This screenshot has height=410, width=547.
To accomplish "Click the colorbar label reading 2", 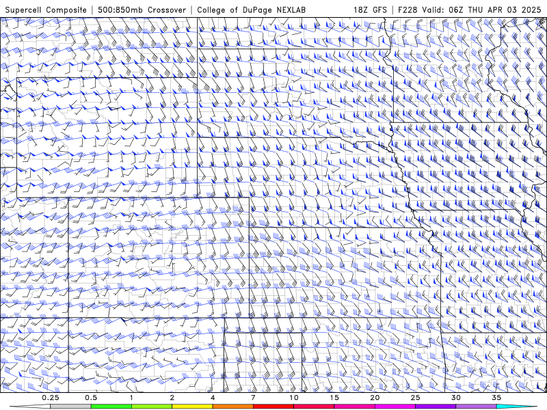I will [172, 398].
